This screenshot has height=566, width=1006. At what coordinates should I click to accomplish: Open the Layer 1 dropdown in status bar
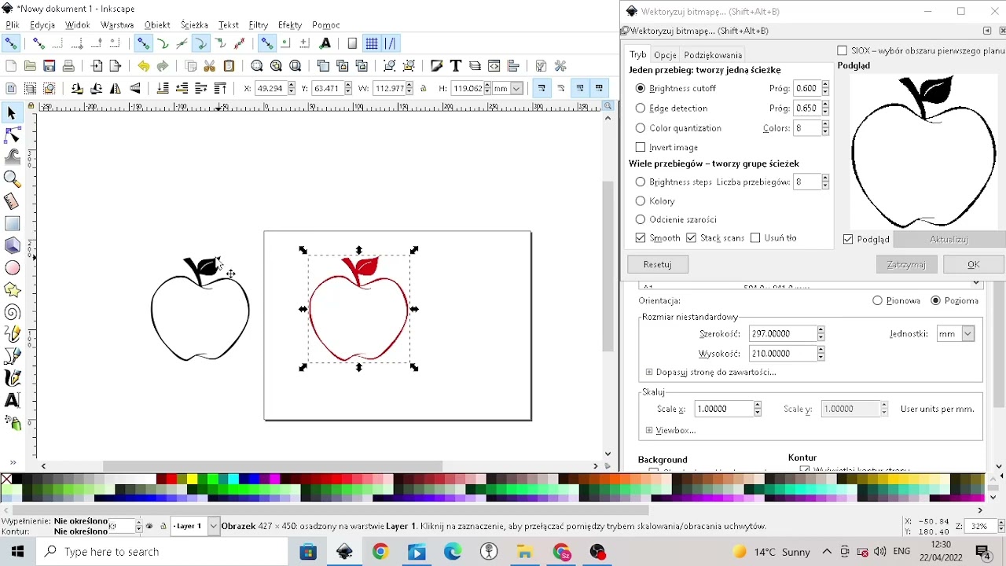pyautogui.click(x=214, y=526)
